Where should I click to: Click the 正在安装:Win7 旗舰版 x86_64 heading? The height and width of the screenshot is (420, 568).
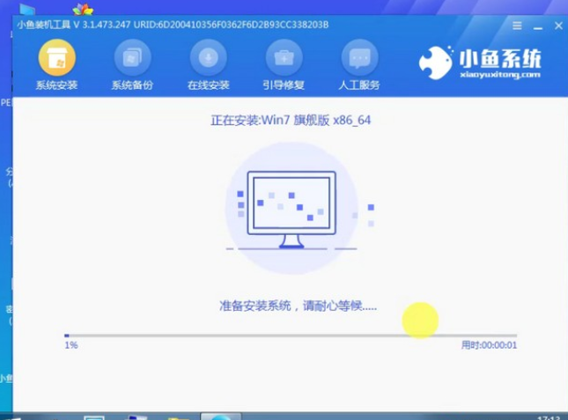[291, 121]
